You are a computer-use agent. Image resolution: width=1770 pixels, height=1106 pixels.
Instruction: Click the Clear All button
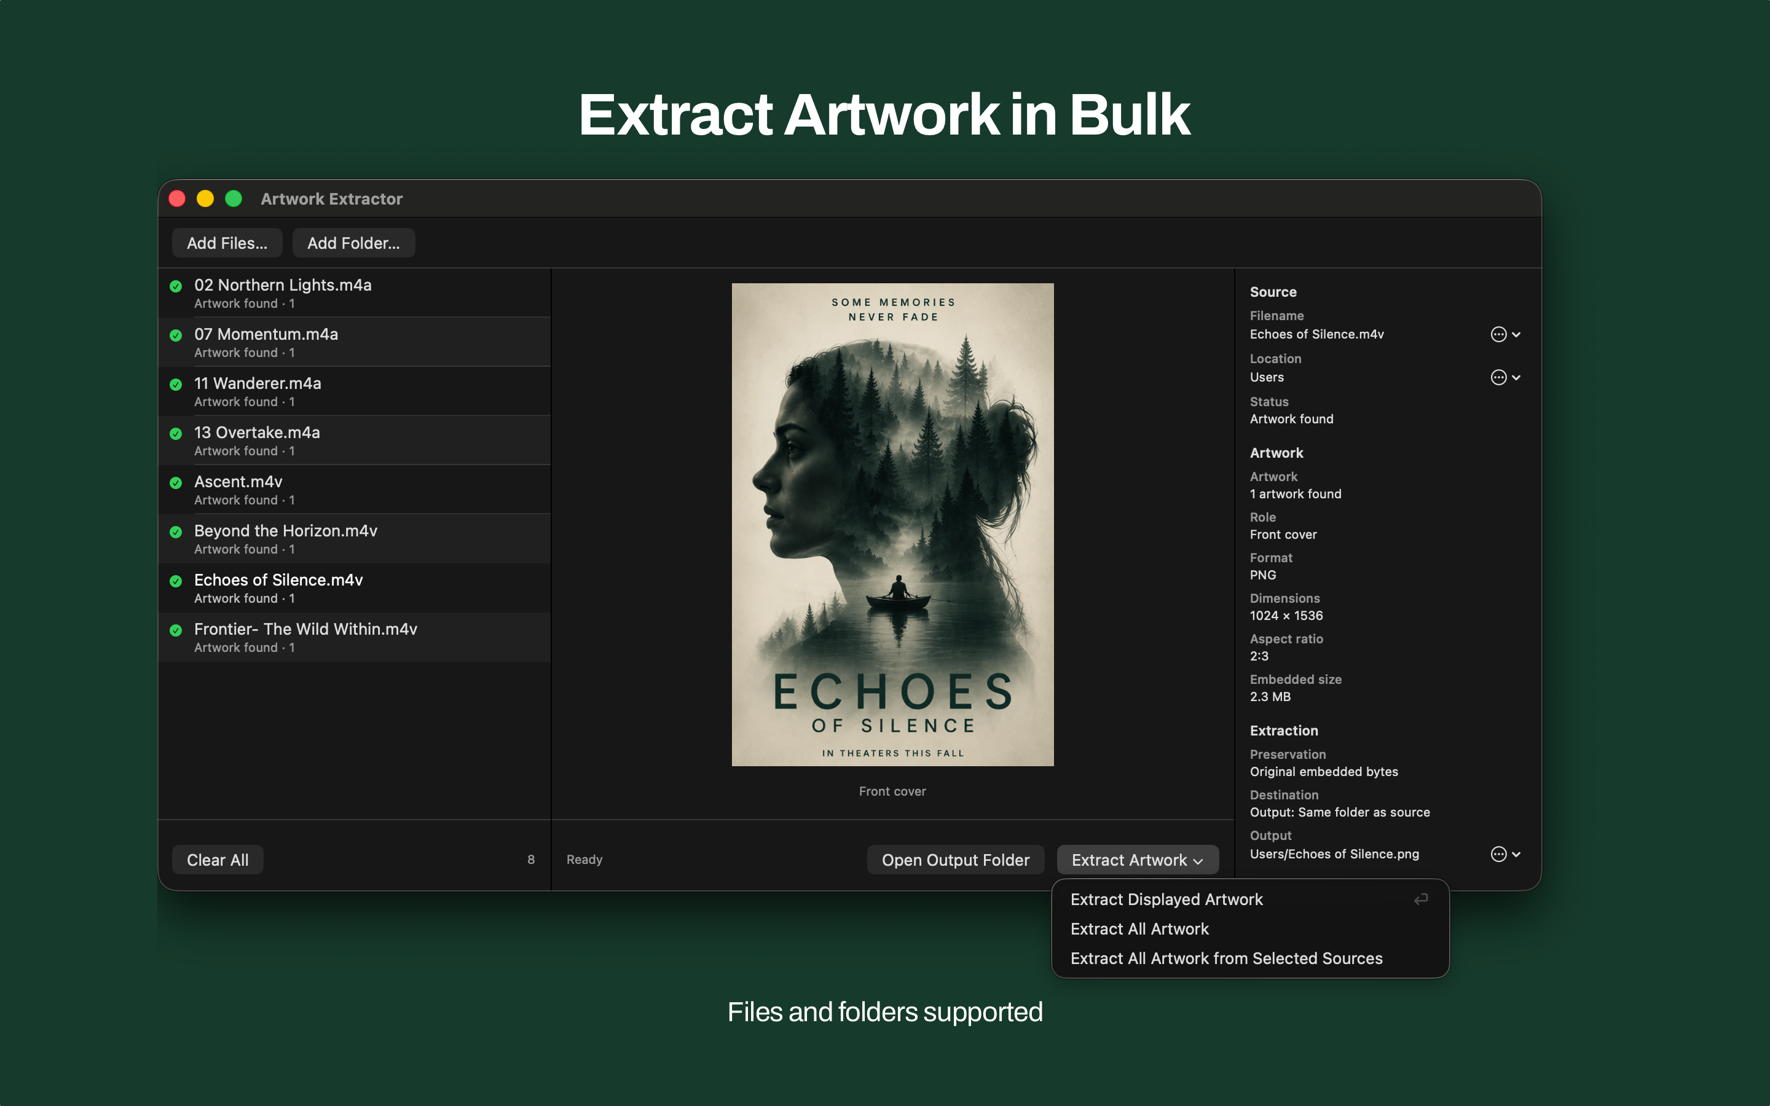(217, 860)
